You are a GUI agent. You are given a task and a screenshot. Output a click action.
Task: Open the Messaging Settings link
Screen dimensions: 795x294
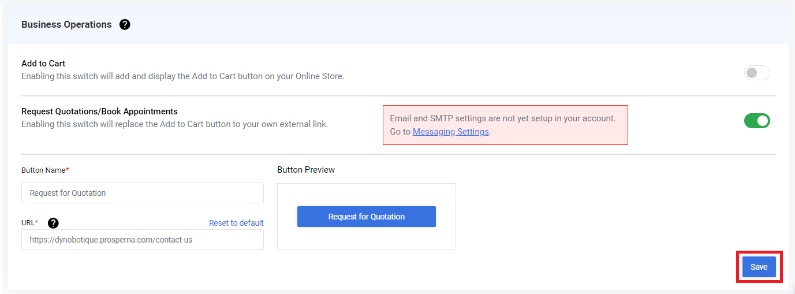(451, 132)
